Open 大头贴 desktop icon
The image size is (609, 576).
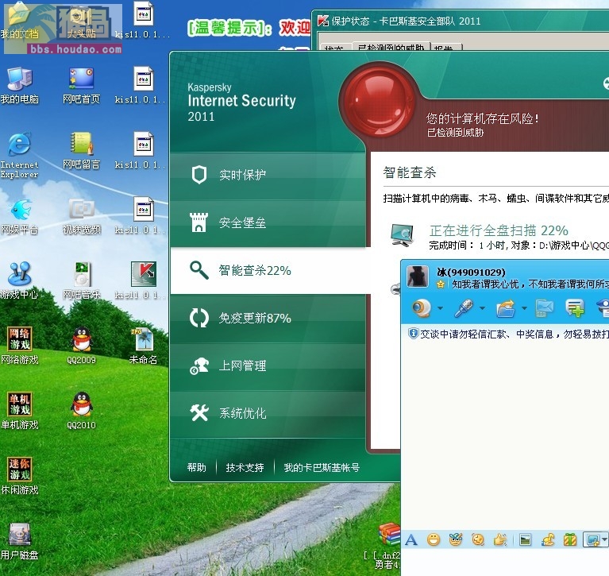click(x=82, y=21)
